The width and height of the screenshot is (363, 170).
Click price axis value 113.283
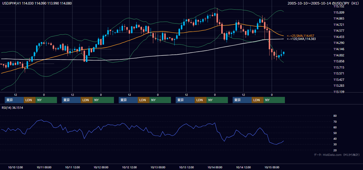[x=339, y=86]
